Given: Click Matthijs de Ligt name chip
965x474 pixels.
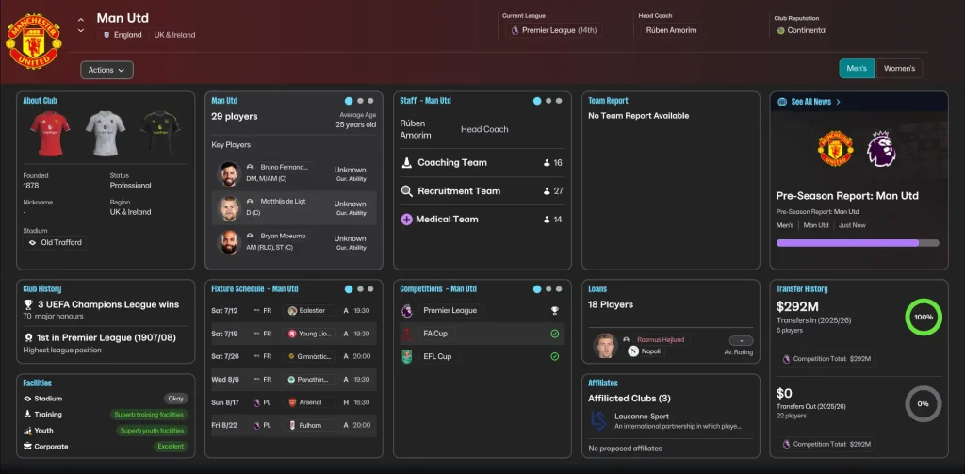Looking at the screenshot, I should pos(283,202).
